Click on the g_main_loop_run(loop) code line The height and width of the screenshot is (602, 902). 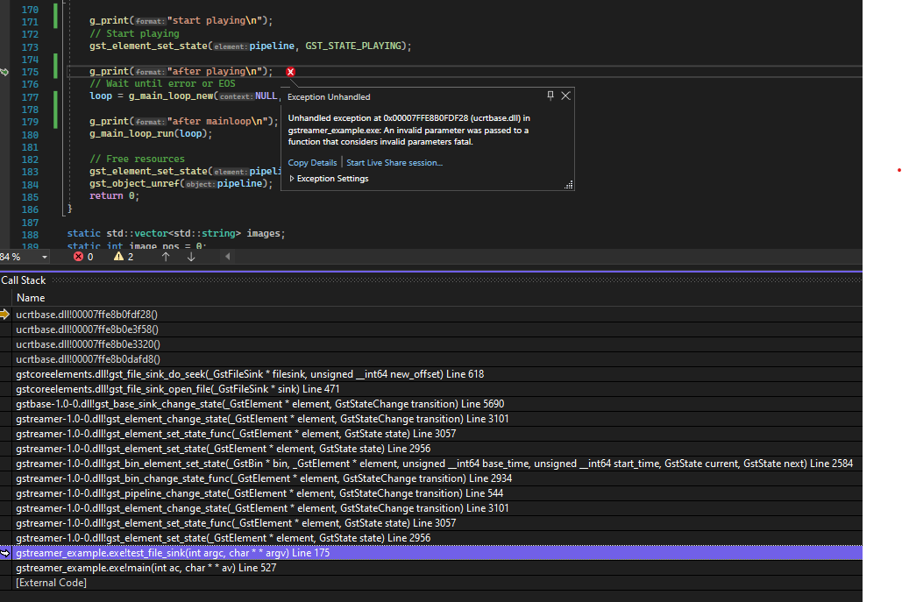(151, 134)
